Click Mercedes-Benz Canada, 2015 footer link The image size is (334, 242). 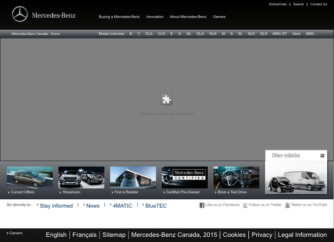click(x=174, y=235)
